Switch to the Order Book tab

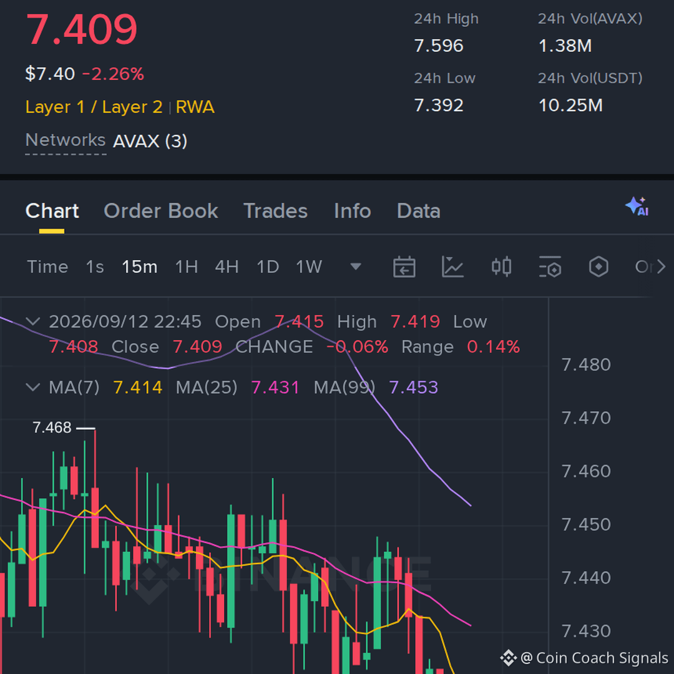(161, 211)
